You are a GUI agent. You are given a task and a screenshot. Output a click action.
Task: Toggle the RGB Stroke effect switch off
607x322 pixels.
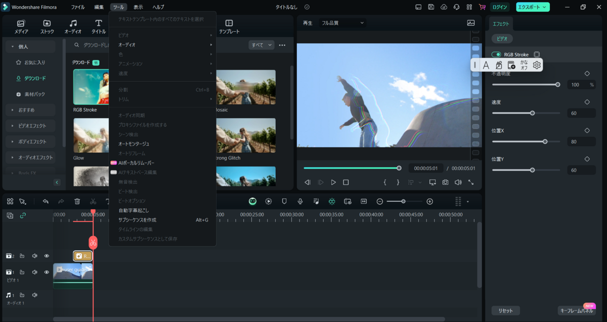click(496, 55)
